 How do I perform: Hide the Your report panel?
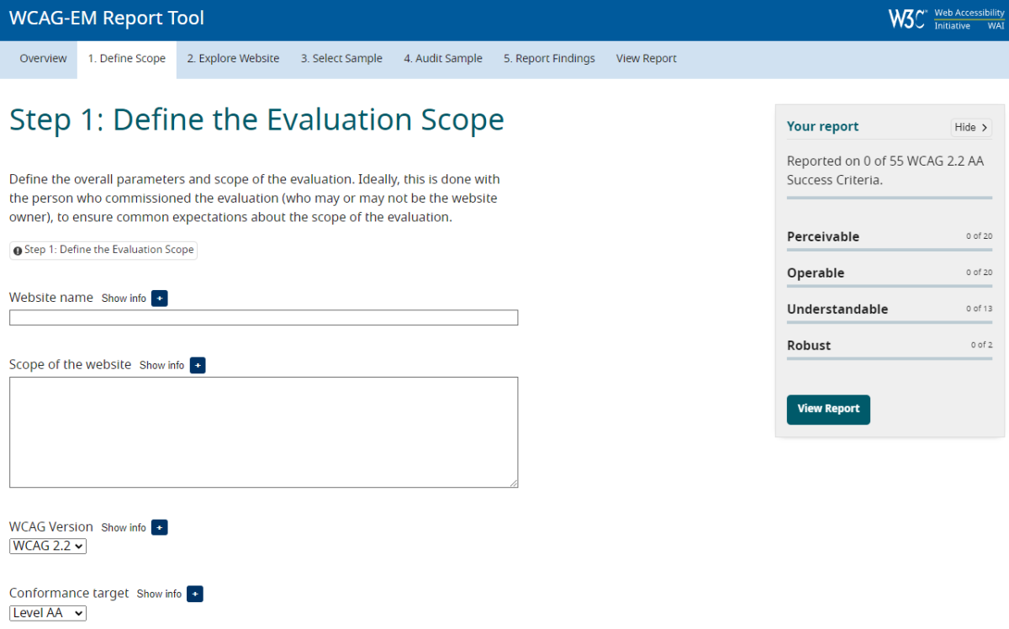[971, 128]
